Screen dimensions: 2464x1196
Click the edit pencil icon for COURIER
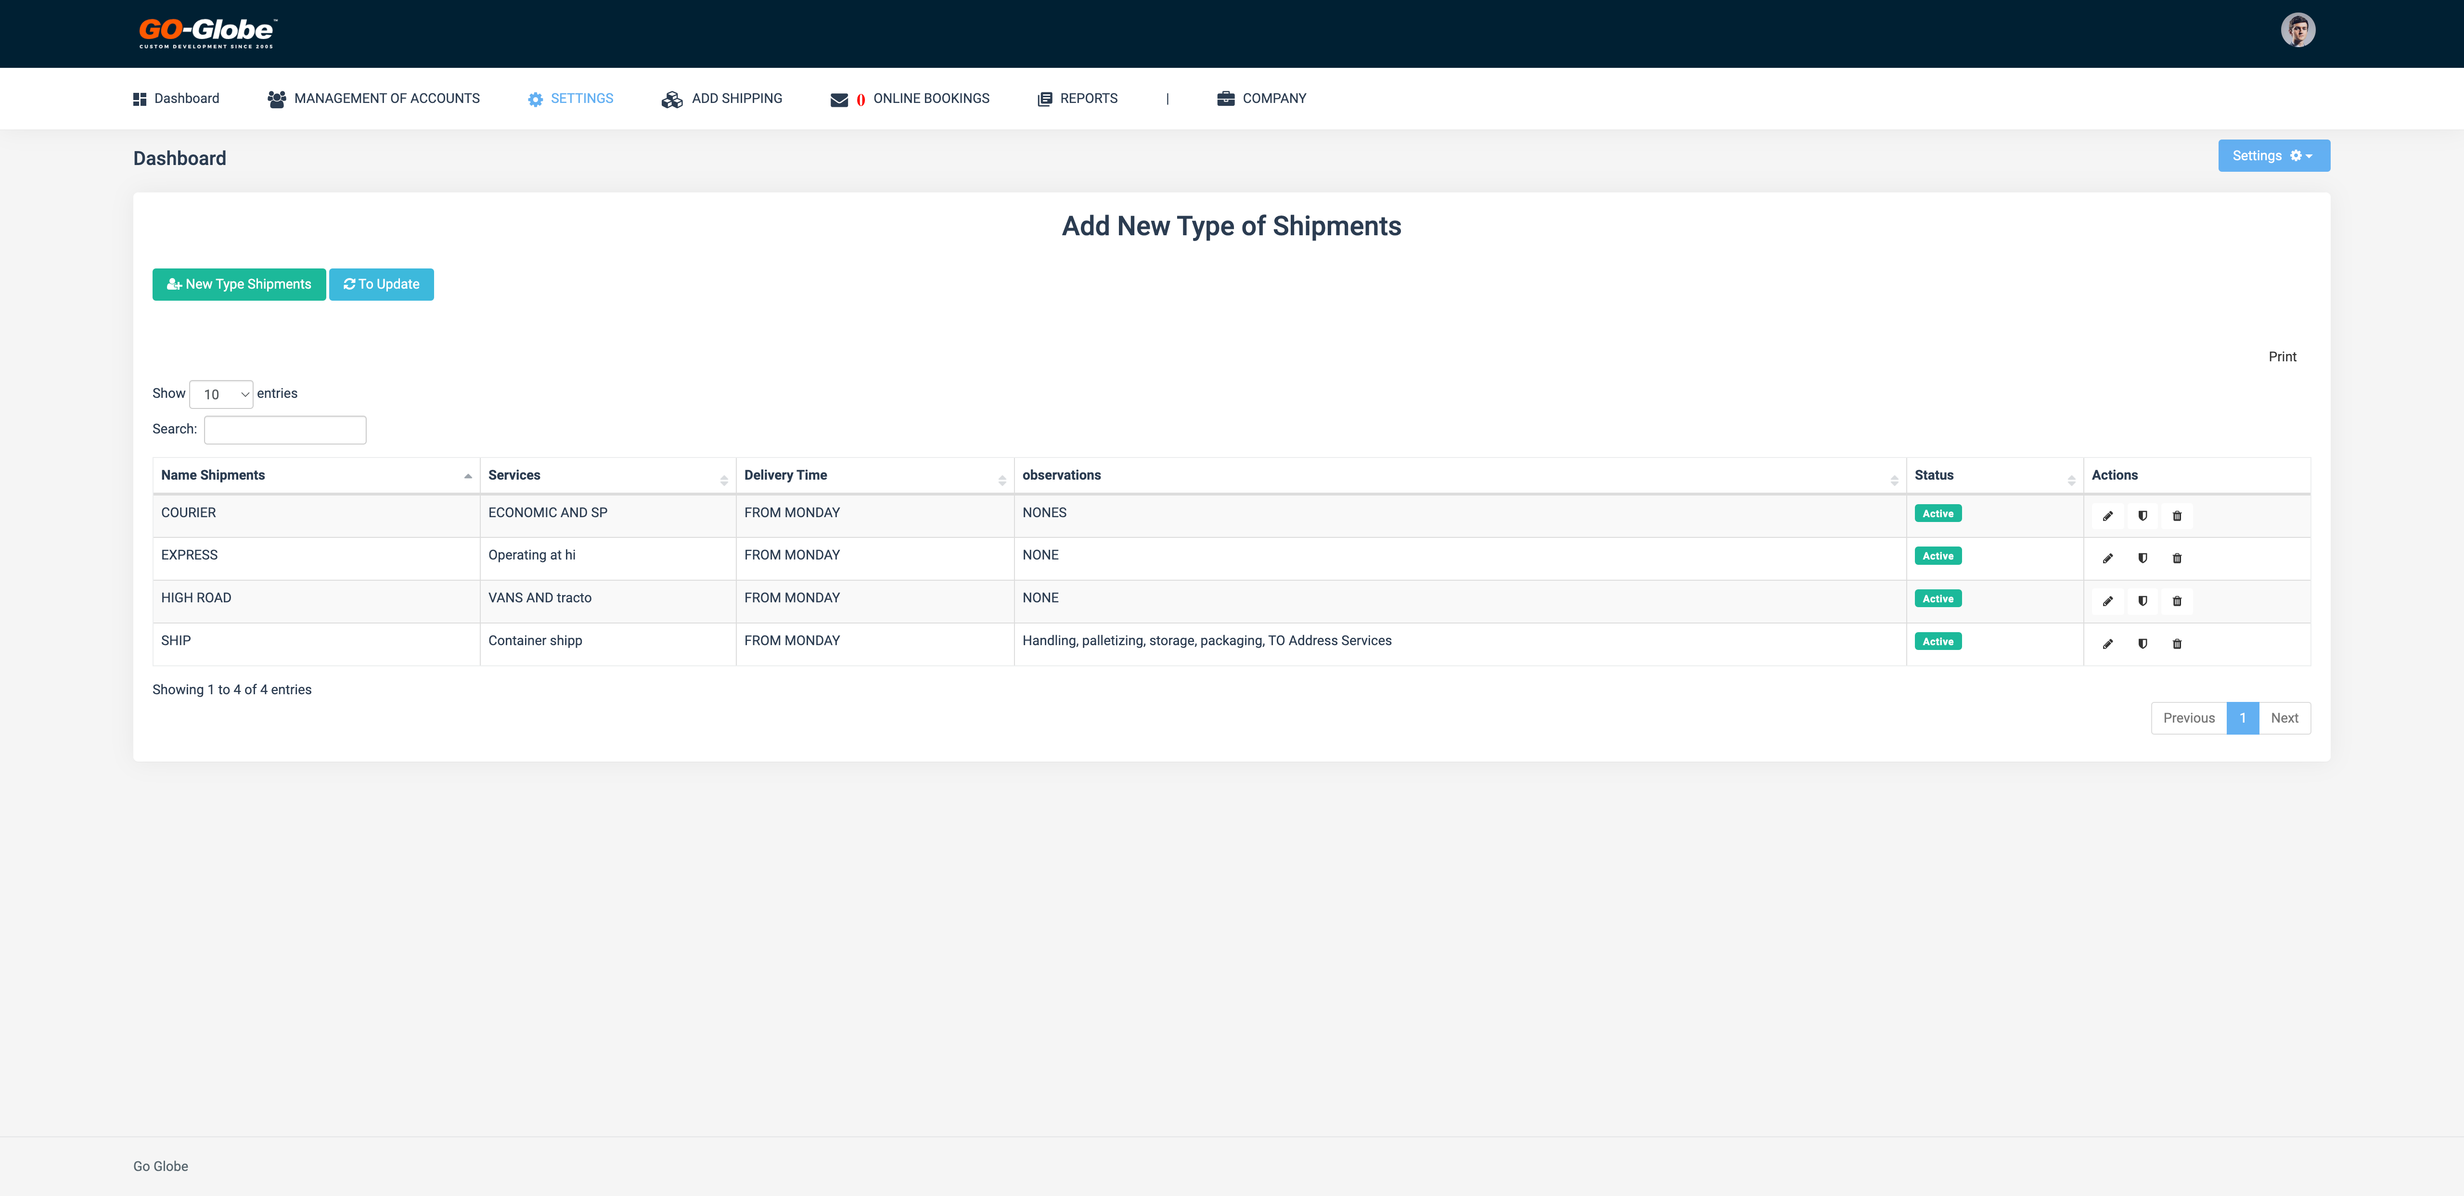click(x=2107, y=516)
